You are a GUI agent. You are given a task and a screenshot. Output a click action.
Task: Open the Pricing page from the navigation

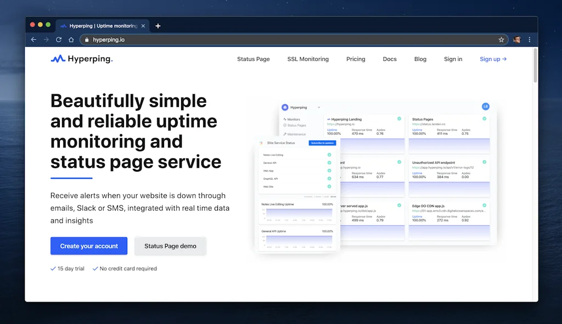[356, 59]
